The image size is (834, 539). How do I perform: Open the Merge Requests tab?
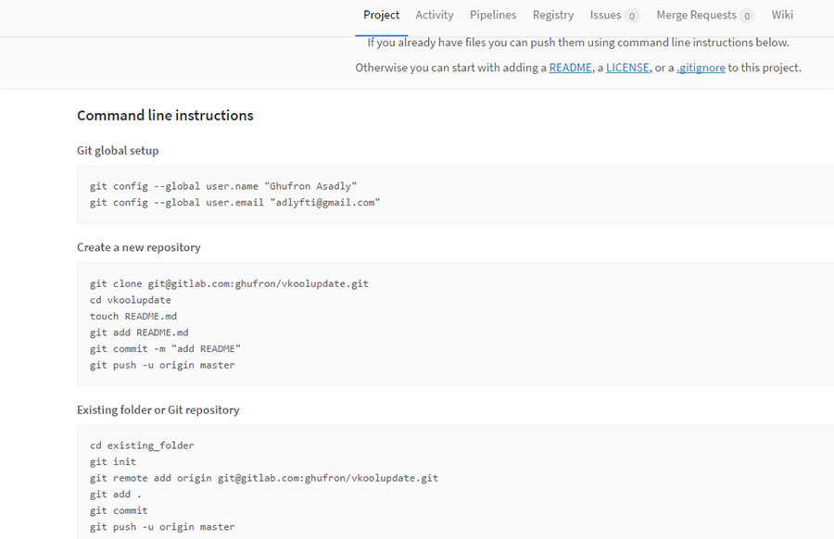pos(696,14)
